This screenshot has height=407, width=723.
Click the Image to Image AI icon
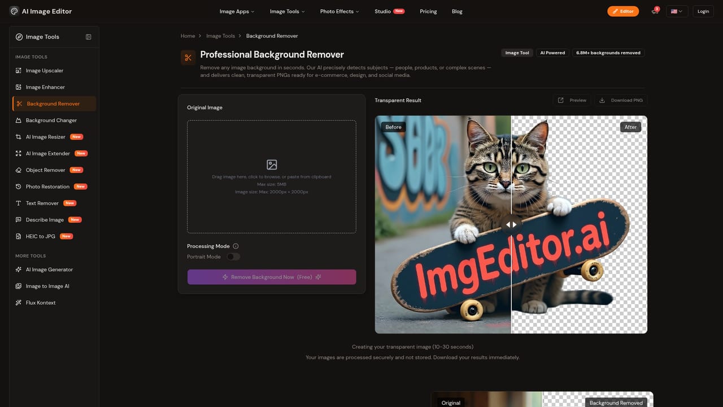tap(19, 286)
